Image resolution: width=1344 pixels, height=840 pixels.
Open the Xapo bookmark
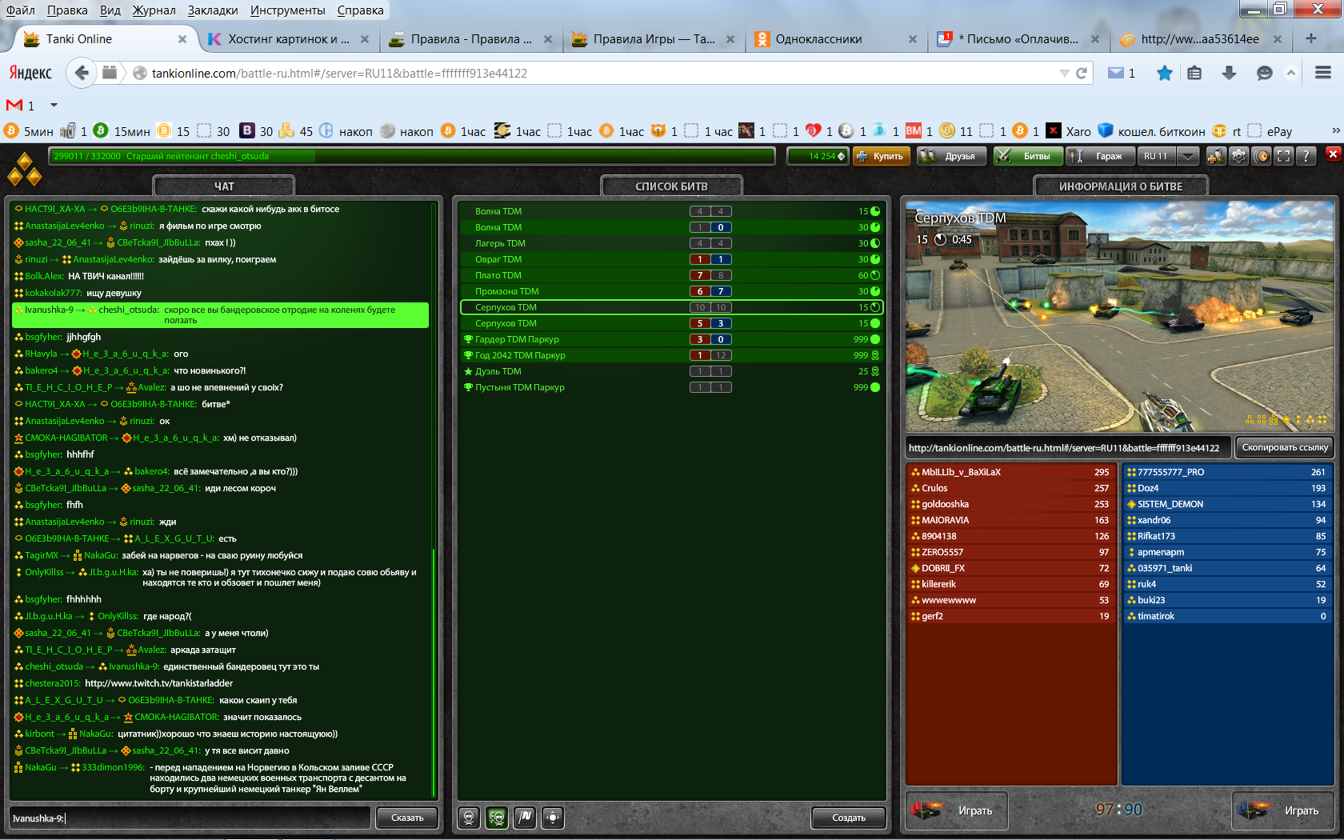1069,131
